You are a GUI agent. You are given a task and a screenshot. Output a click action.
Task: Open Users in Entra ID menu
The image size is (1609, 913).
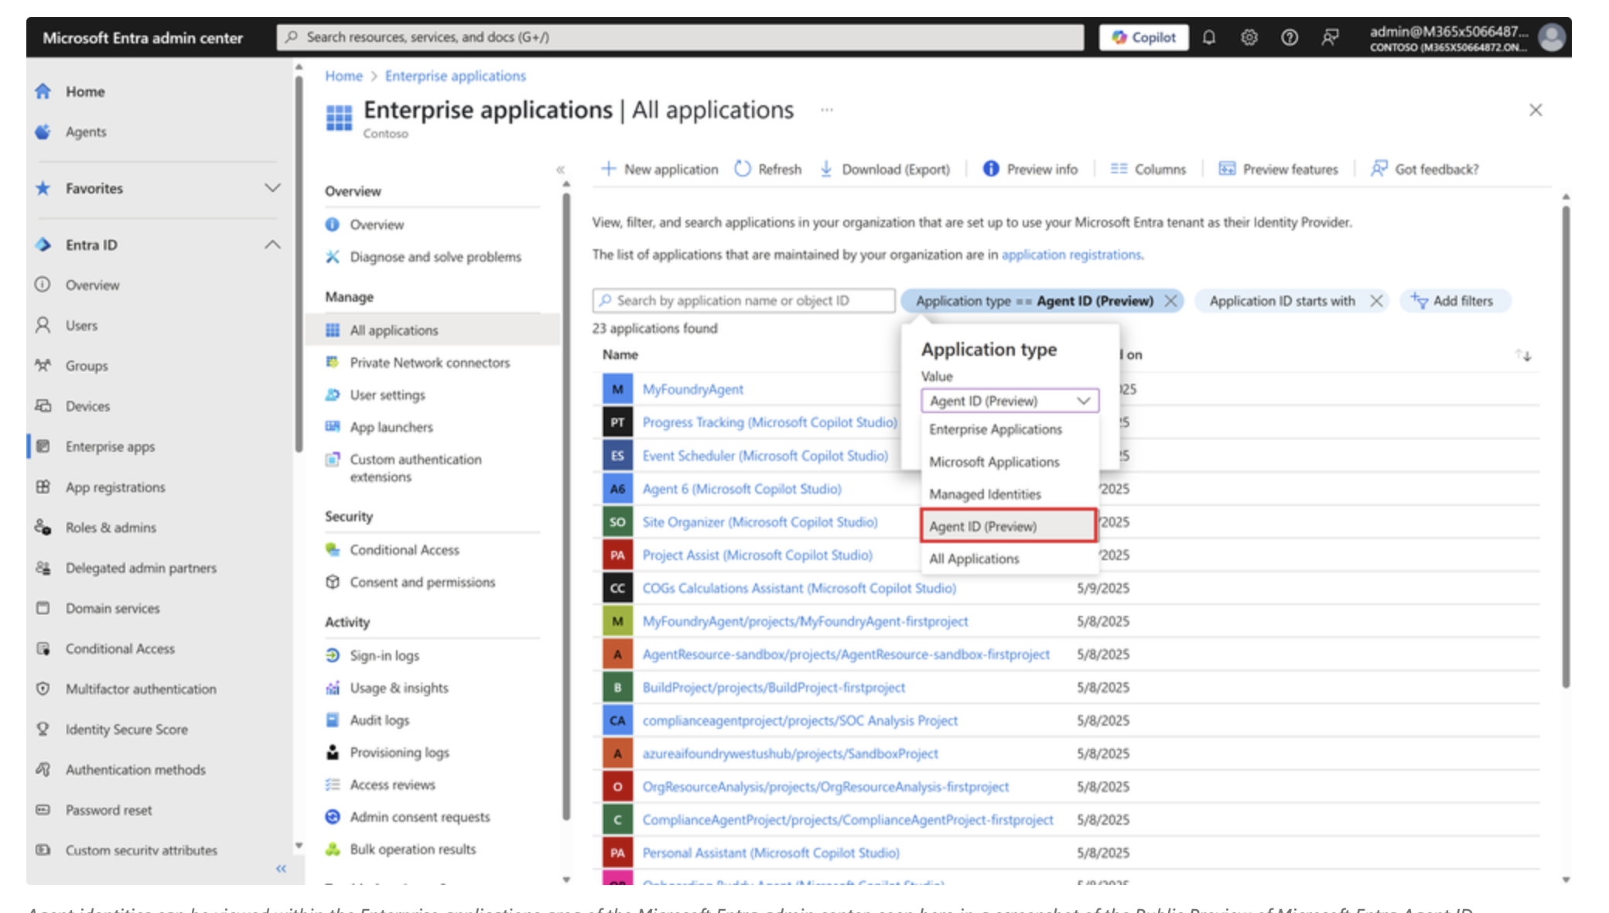(x=81, y=326)
